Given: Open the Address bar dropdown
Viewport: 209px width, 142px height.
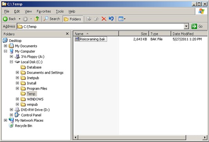Looking at the screenshot, I should click(186, 26).
